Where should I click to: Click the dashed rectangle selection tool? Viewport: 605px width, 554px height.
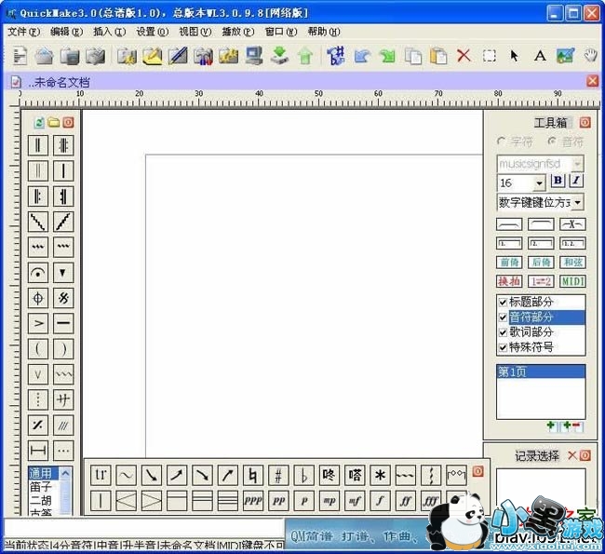490,57
